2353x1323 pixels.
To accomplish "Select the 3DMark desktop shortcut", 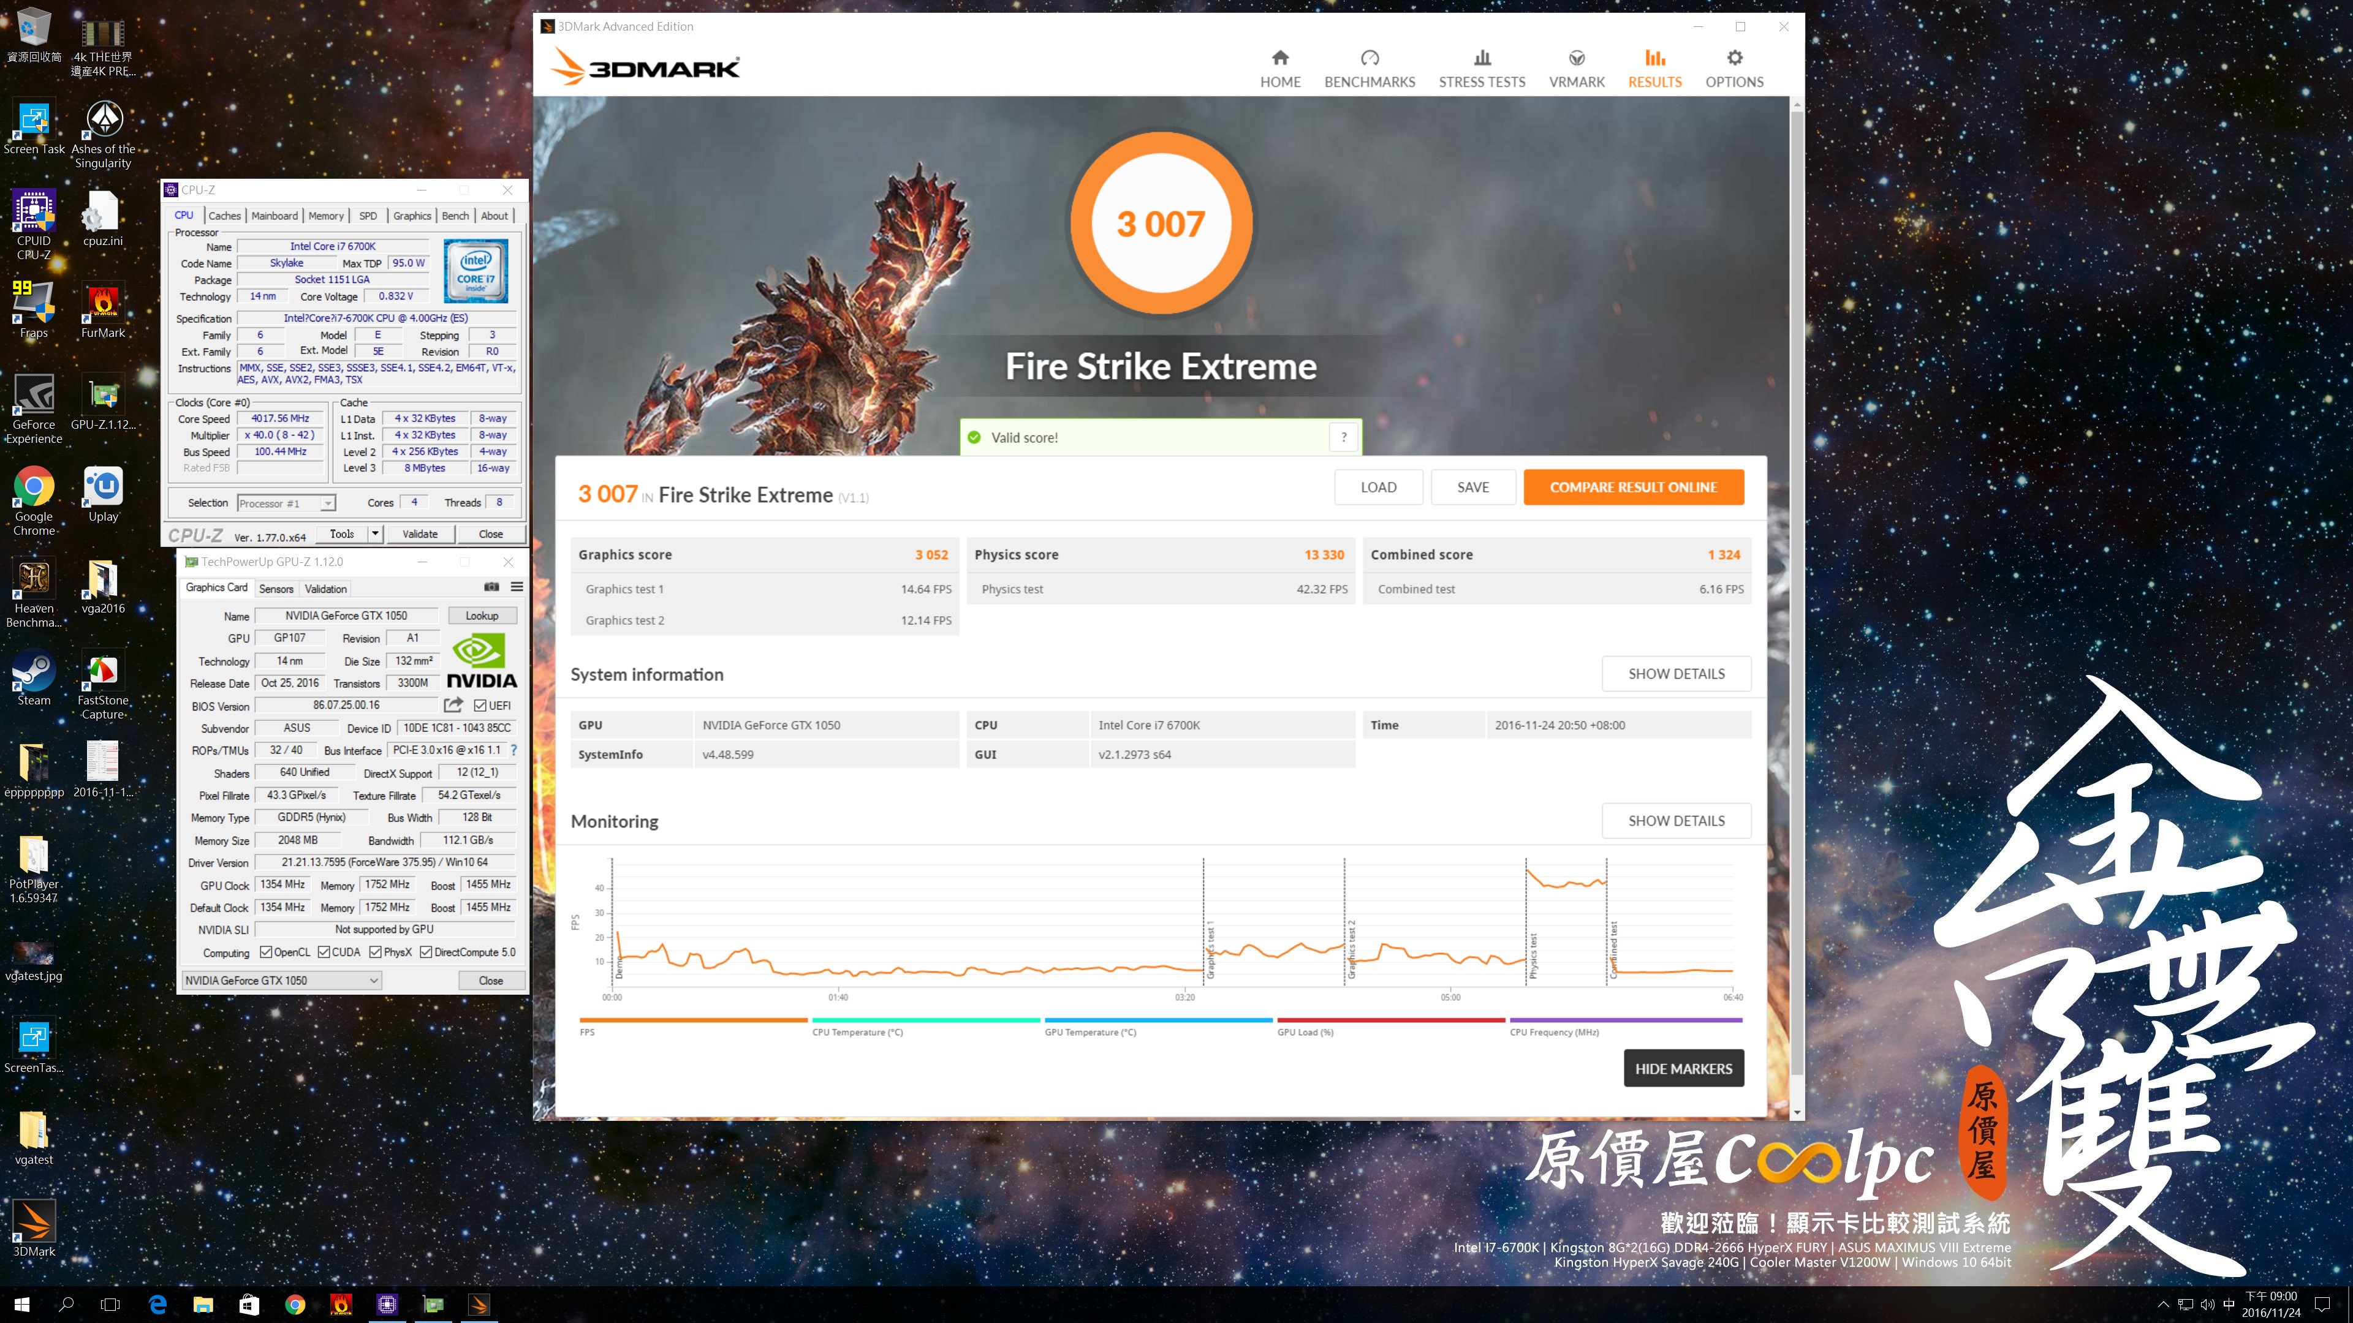I will coord(34,1229).
